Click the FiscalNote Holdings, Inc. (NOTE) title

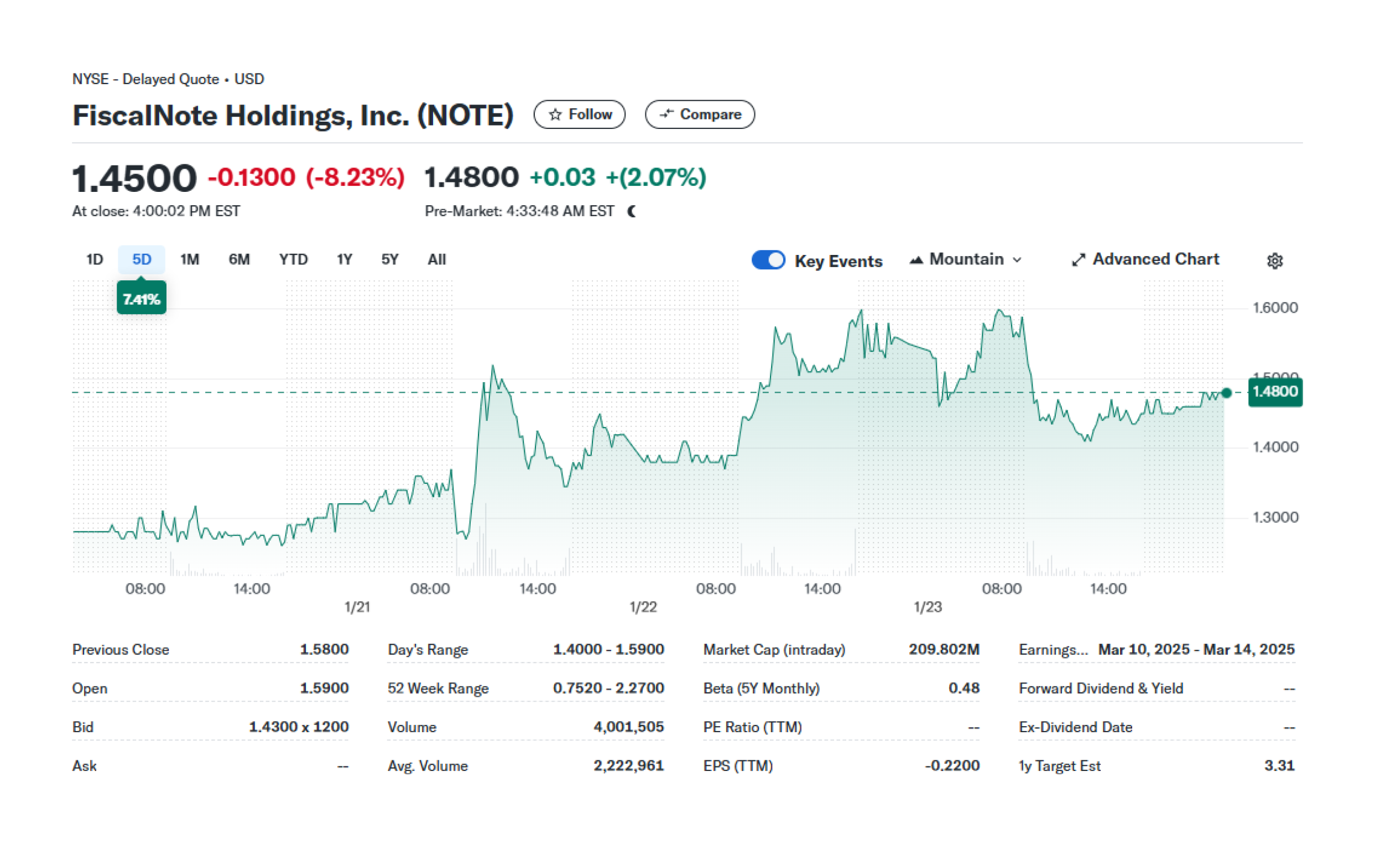click(x=293, y=115)
